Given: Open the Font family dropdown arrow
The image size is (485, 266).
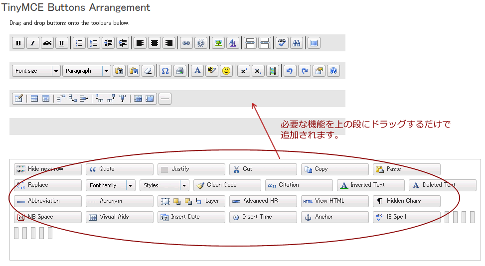Looking at the screenshot, I should tap(131, 185).
